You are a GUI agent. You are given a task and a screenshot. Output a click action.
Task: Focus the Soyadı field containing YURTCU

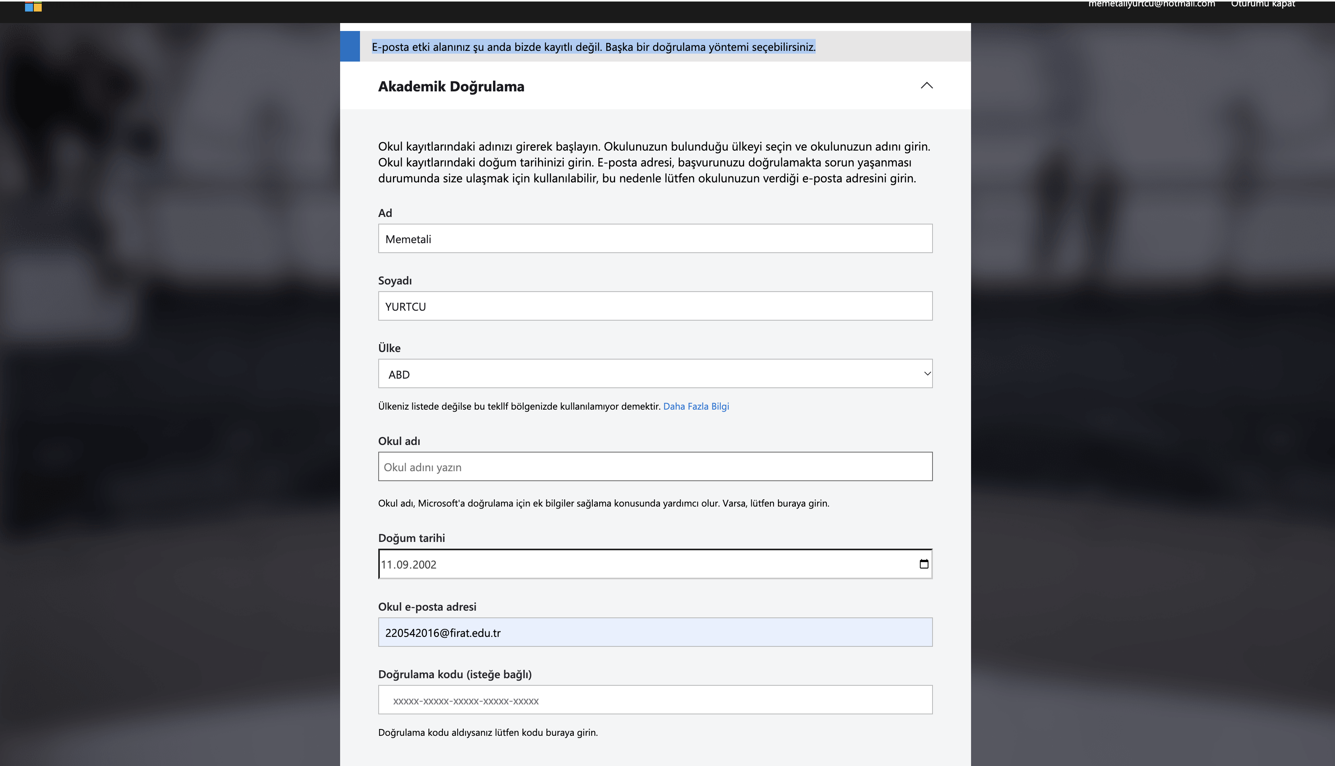[655, 306]
